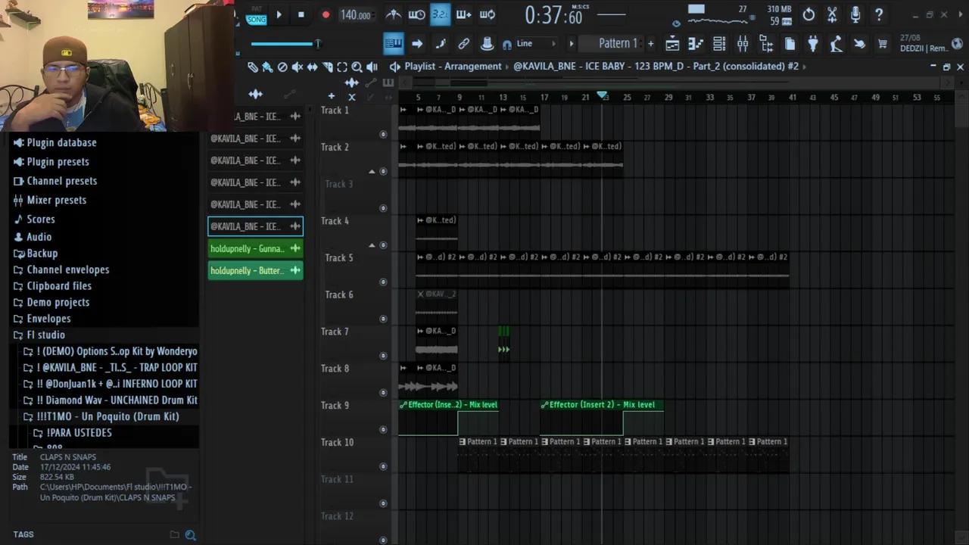Select the Mute tool in playlist toolbar
The image size is (969, 545).
(298, 67)
